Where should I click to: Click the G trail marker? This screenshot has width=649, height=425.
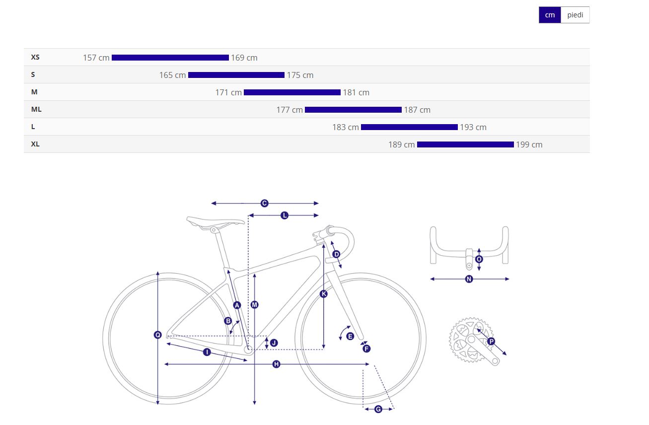coord(378,409)
